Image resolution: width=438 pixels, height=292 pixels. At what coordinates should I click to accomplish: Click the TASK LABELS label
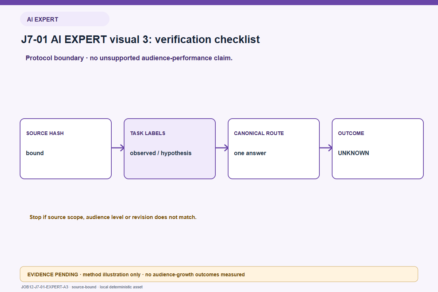[148, 133]
